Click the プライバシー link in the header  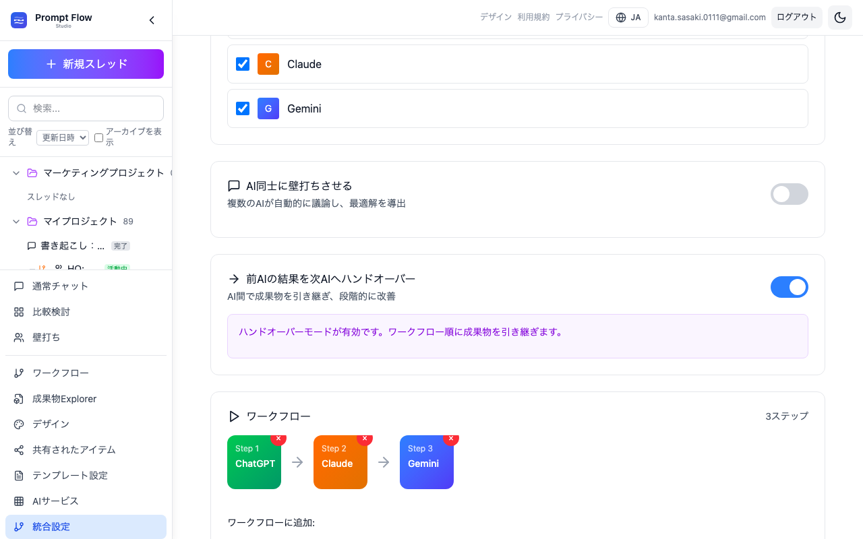click(x=579, y=18)
